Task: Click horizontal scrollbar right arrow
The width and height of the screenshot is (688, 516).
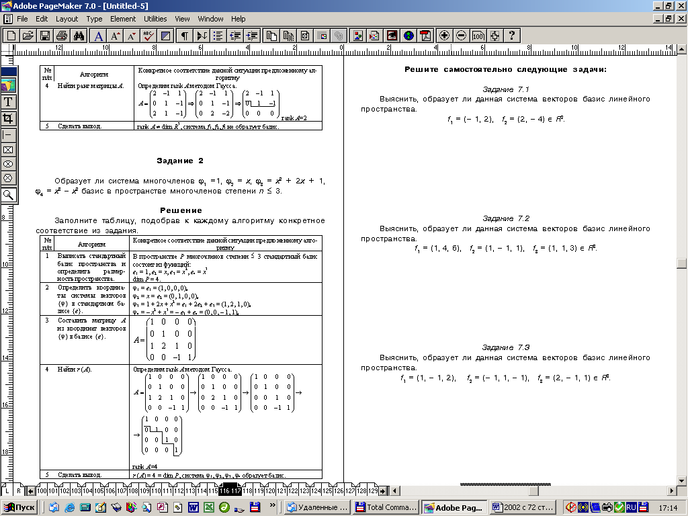Action: pos(672,490)
